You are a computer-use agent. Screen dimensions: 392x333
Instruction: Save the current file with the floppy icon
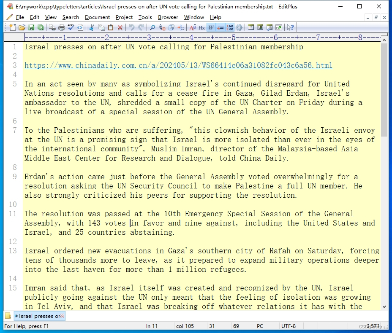(x=31, y=27)
